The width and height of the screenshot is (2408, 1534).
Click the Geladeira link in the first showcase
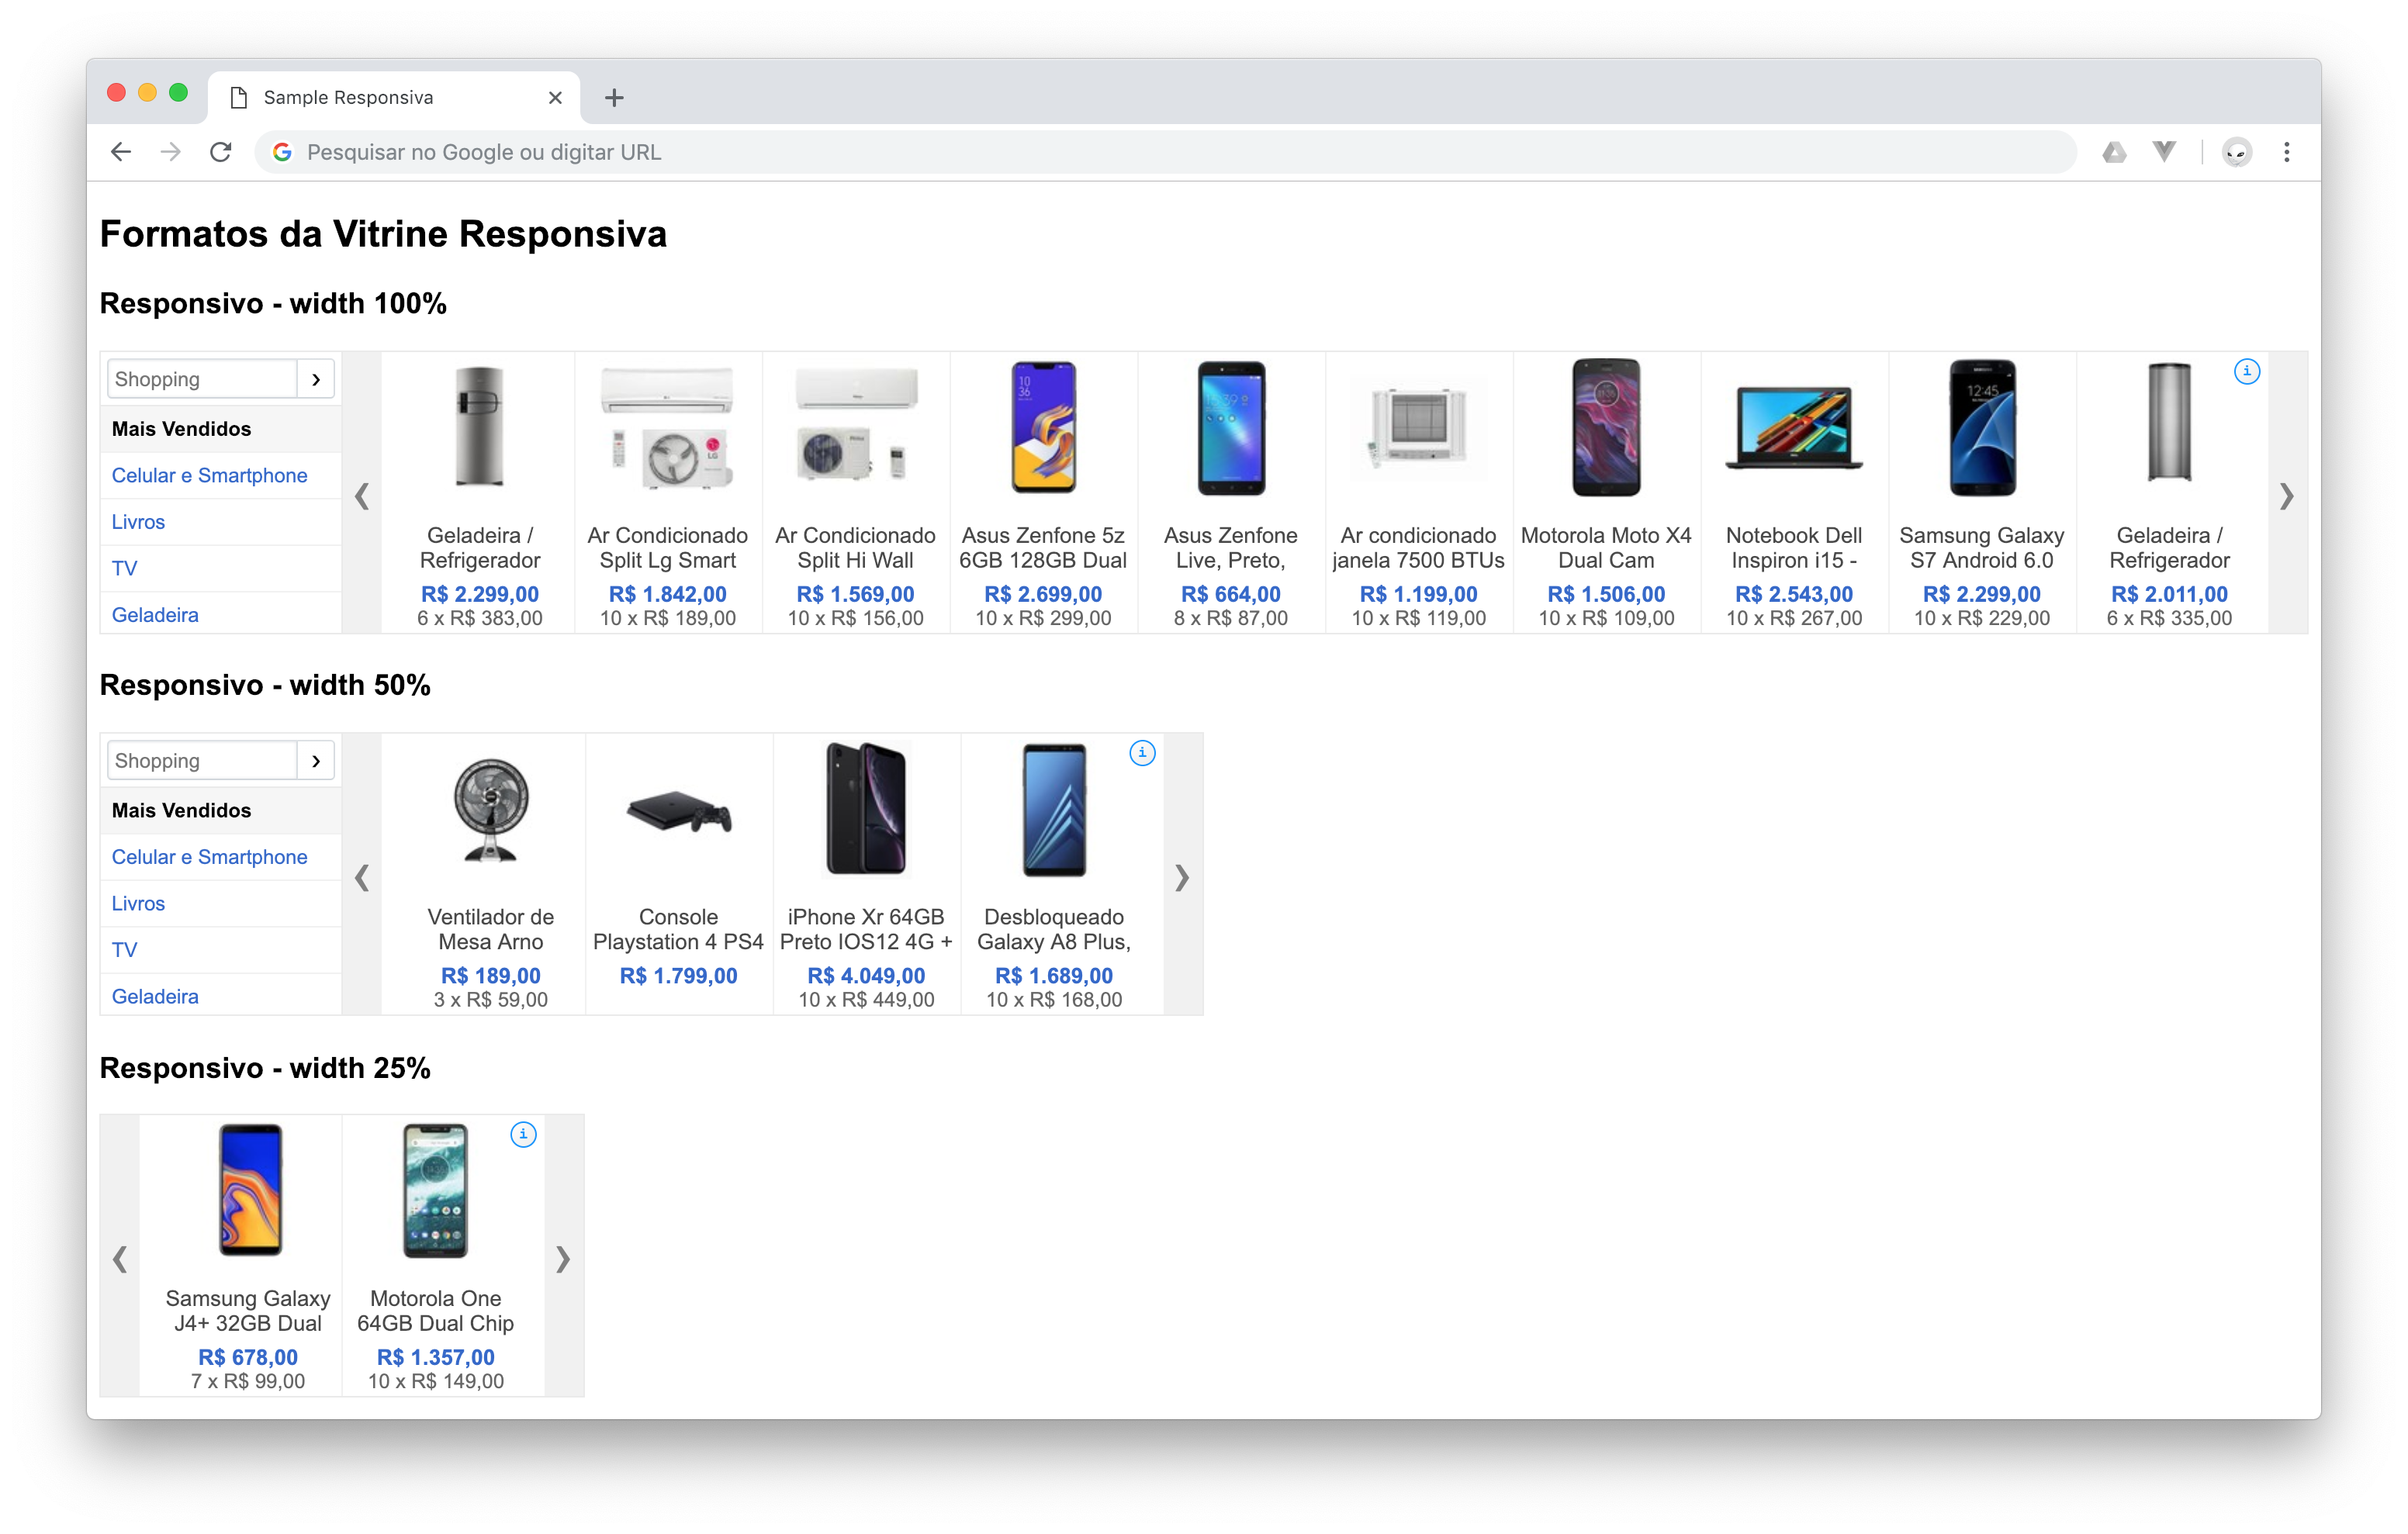155,615
